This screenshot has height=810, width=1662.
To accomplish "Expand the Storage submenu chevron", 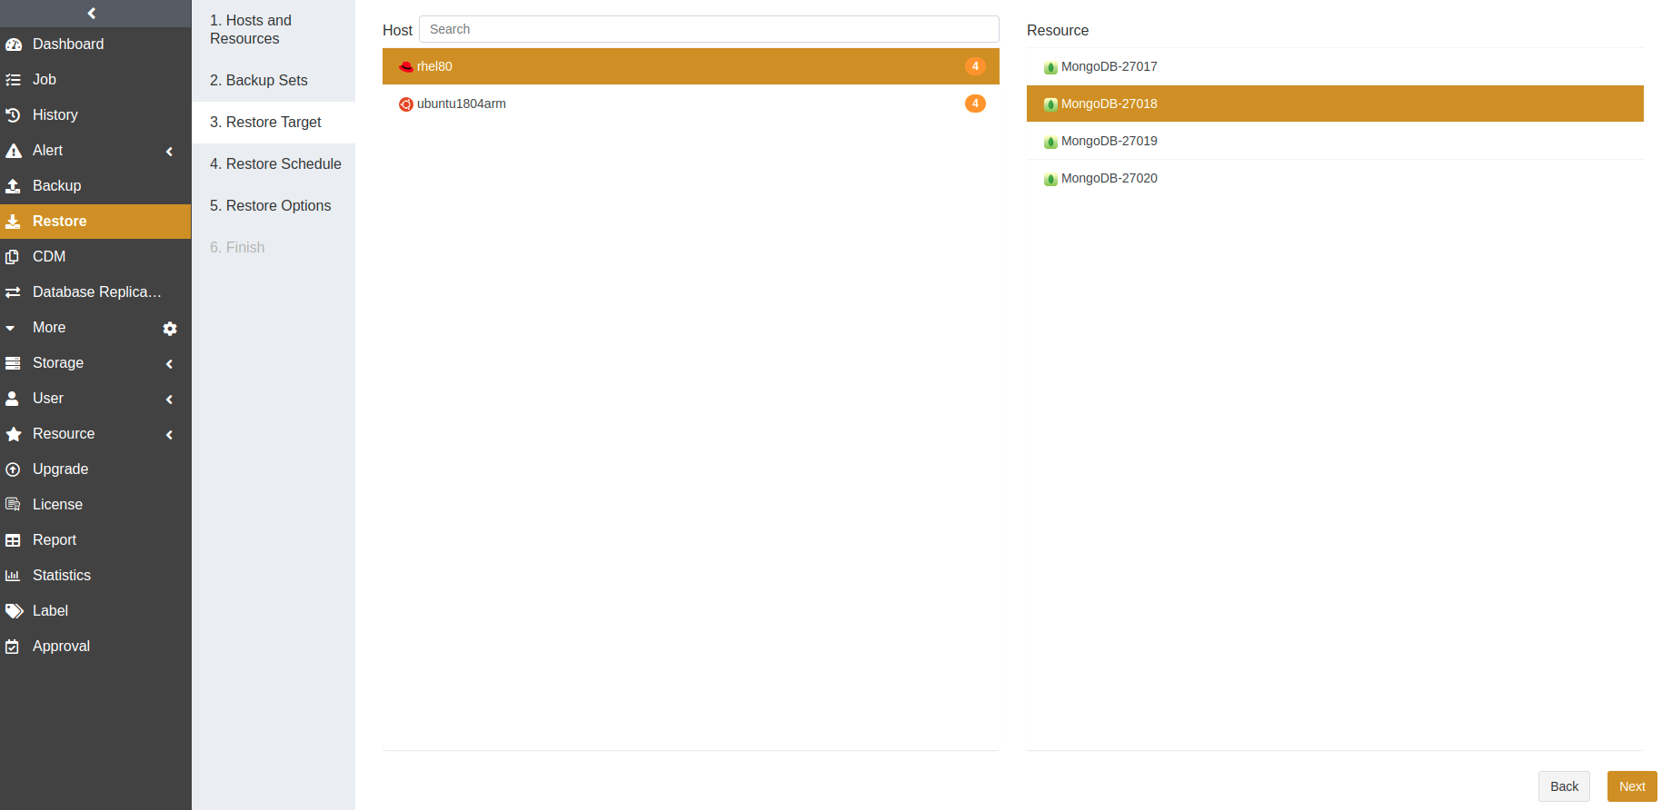I will click(169, 364).
